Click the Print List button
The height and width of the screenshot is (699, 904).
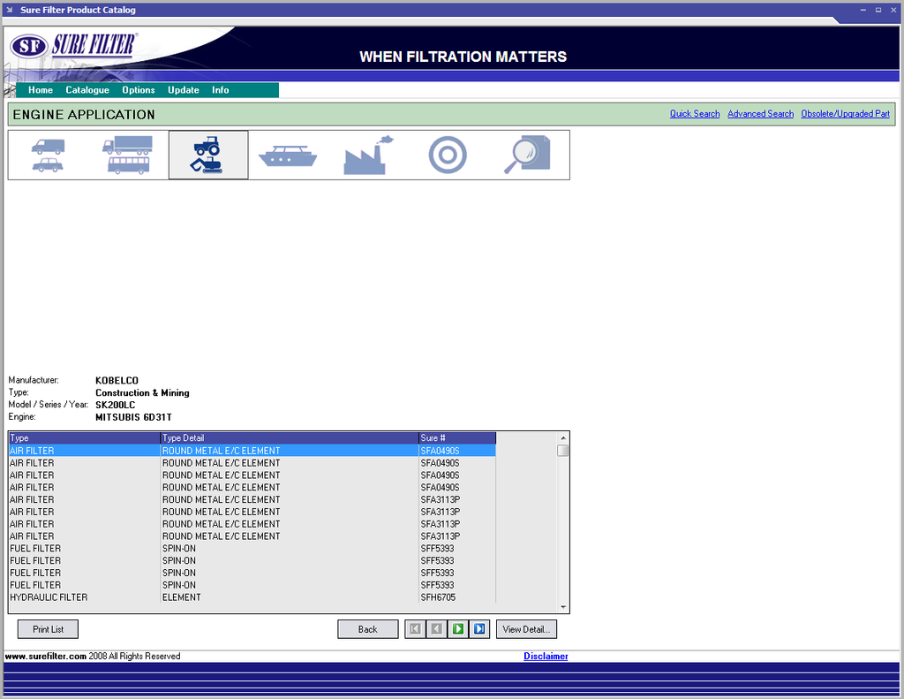point(48,629)
